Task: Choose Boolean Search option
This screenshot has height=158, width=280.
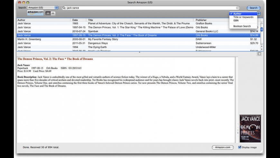Action: click(x=243, y=26)
